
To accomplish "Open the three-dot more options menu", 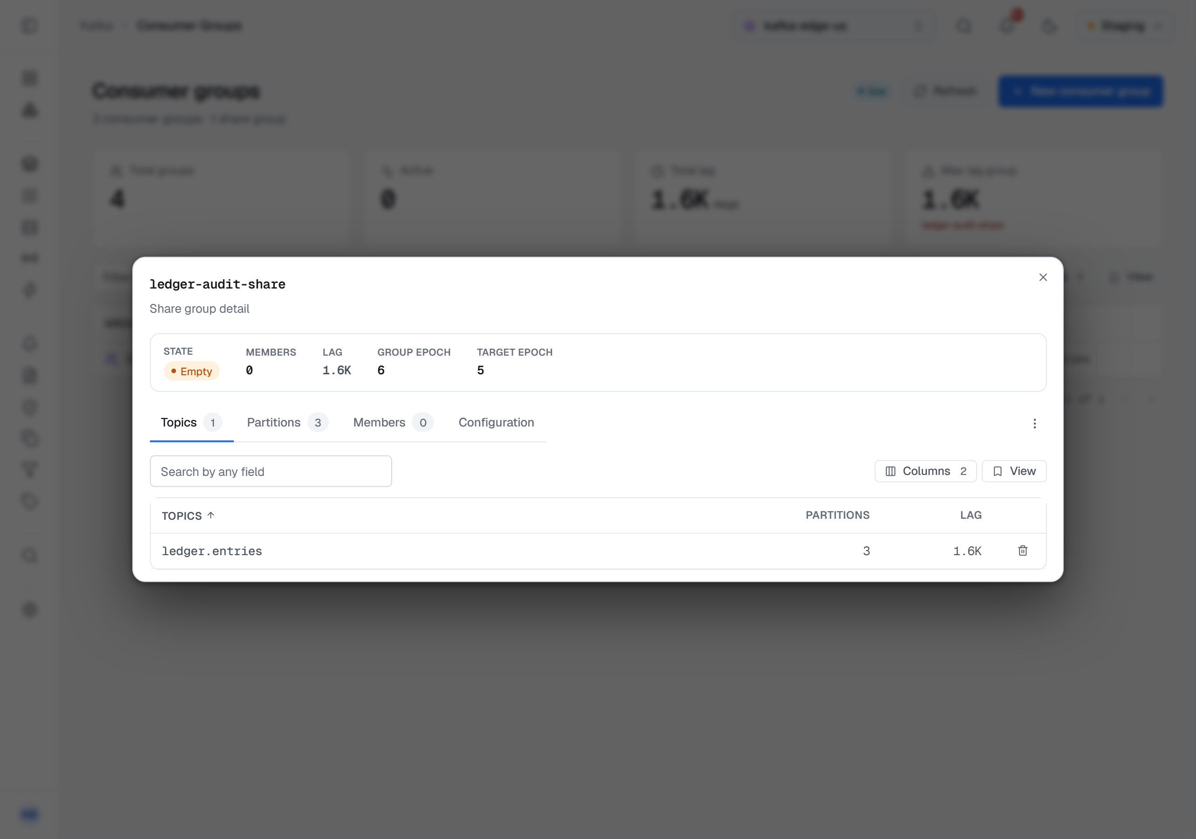I will pos(1034,423).
